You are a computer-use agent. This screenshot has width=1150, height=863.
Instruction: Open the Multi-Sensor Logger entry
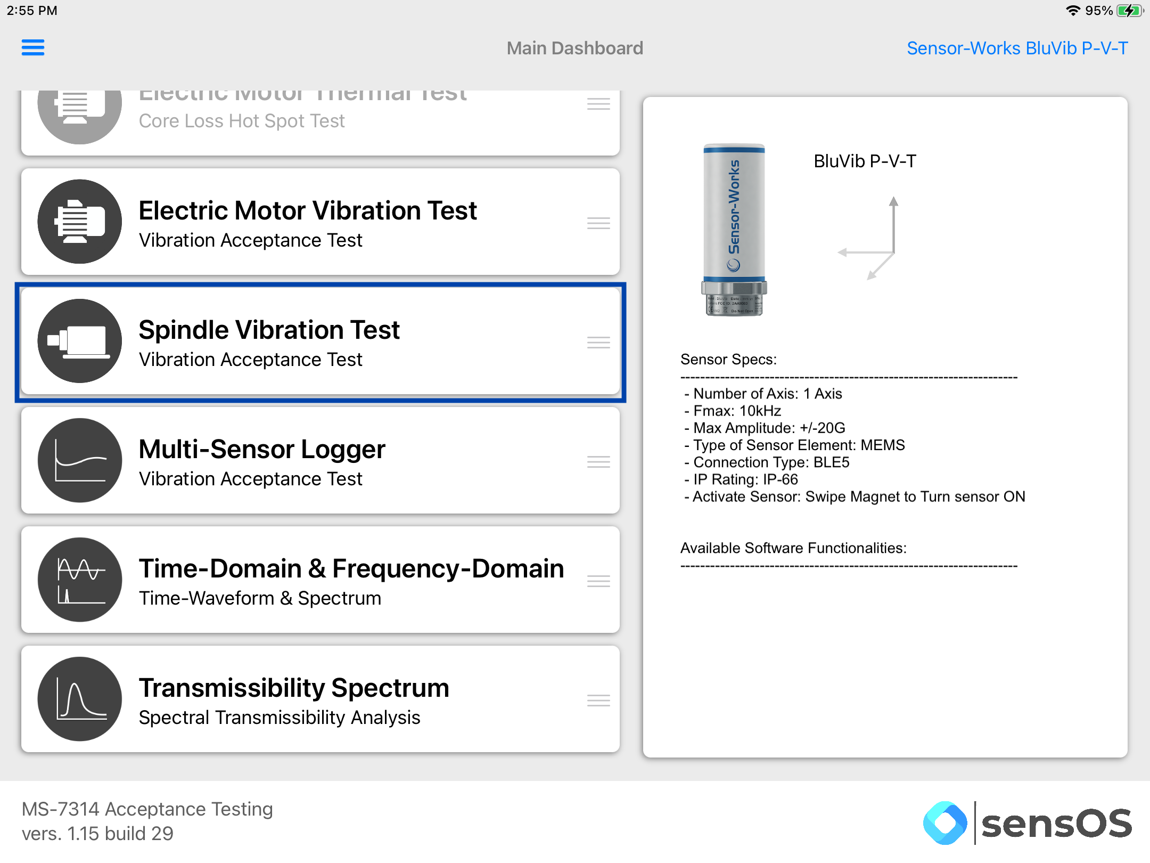[321, 460]
